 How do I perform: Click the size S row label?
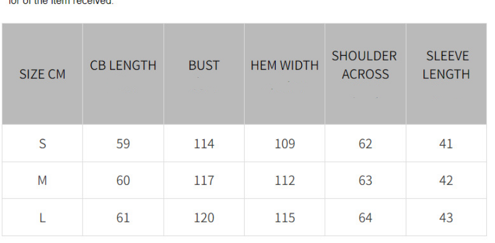tap(42, 144)
